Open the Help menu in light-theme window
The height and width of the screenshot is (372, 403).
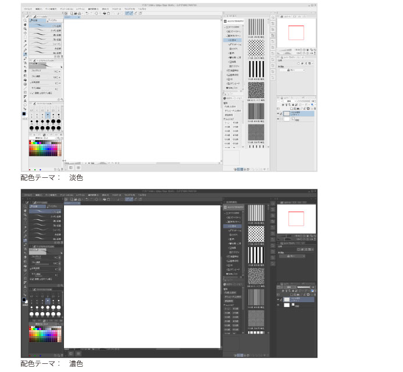pos(142,9)
